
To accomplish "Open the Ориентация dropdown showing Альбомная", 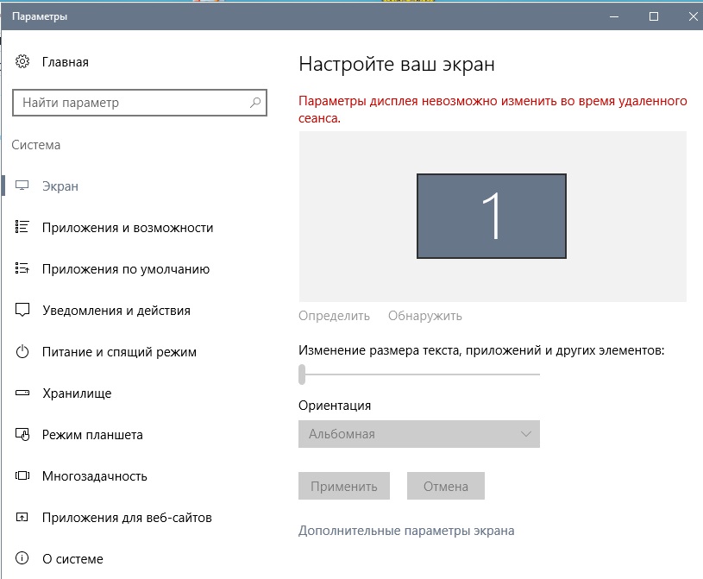I will click(418, 434).
